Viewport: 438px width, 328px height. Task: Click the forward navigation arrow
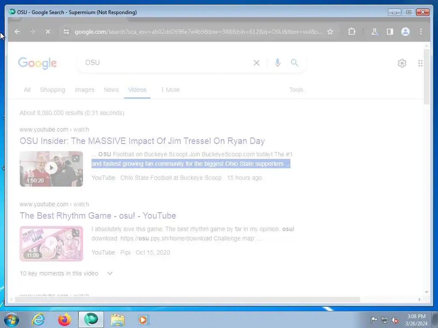[x=33, y=32]
